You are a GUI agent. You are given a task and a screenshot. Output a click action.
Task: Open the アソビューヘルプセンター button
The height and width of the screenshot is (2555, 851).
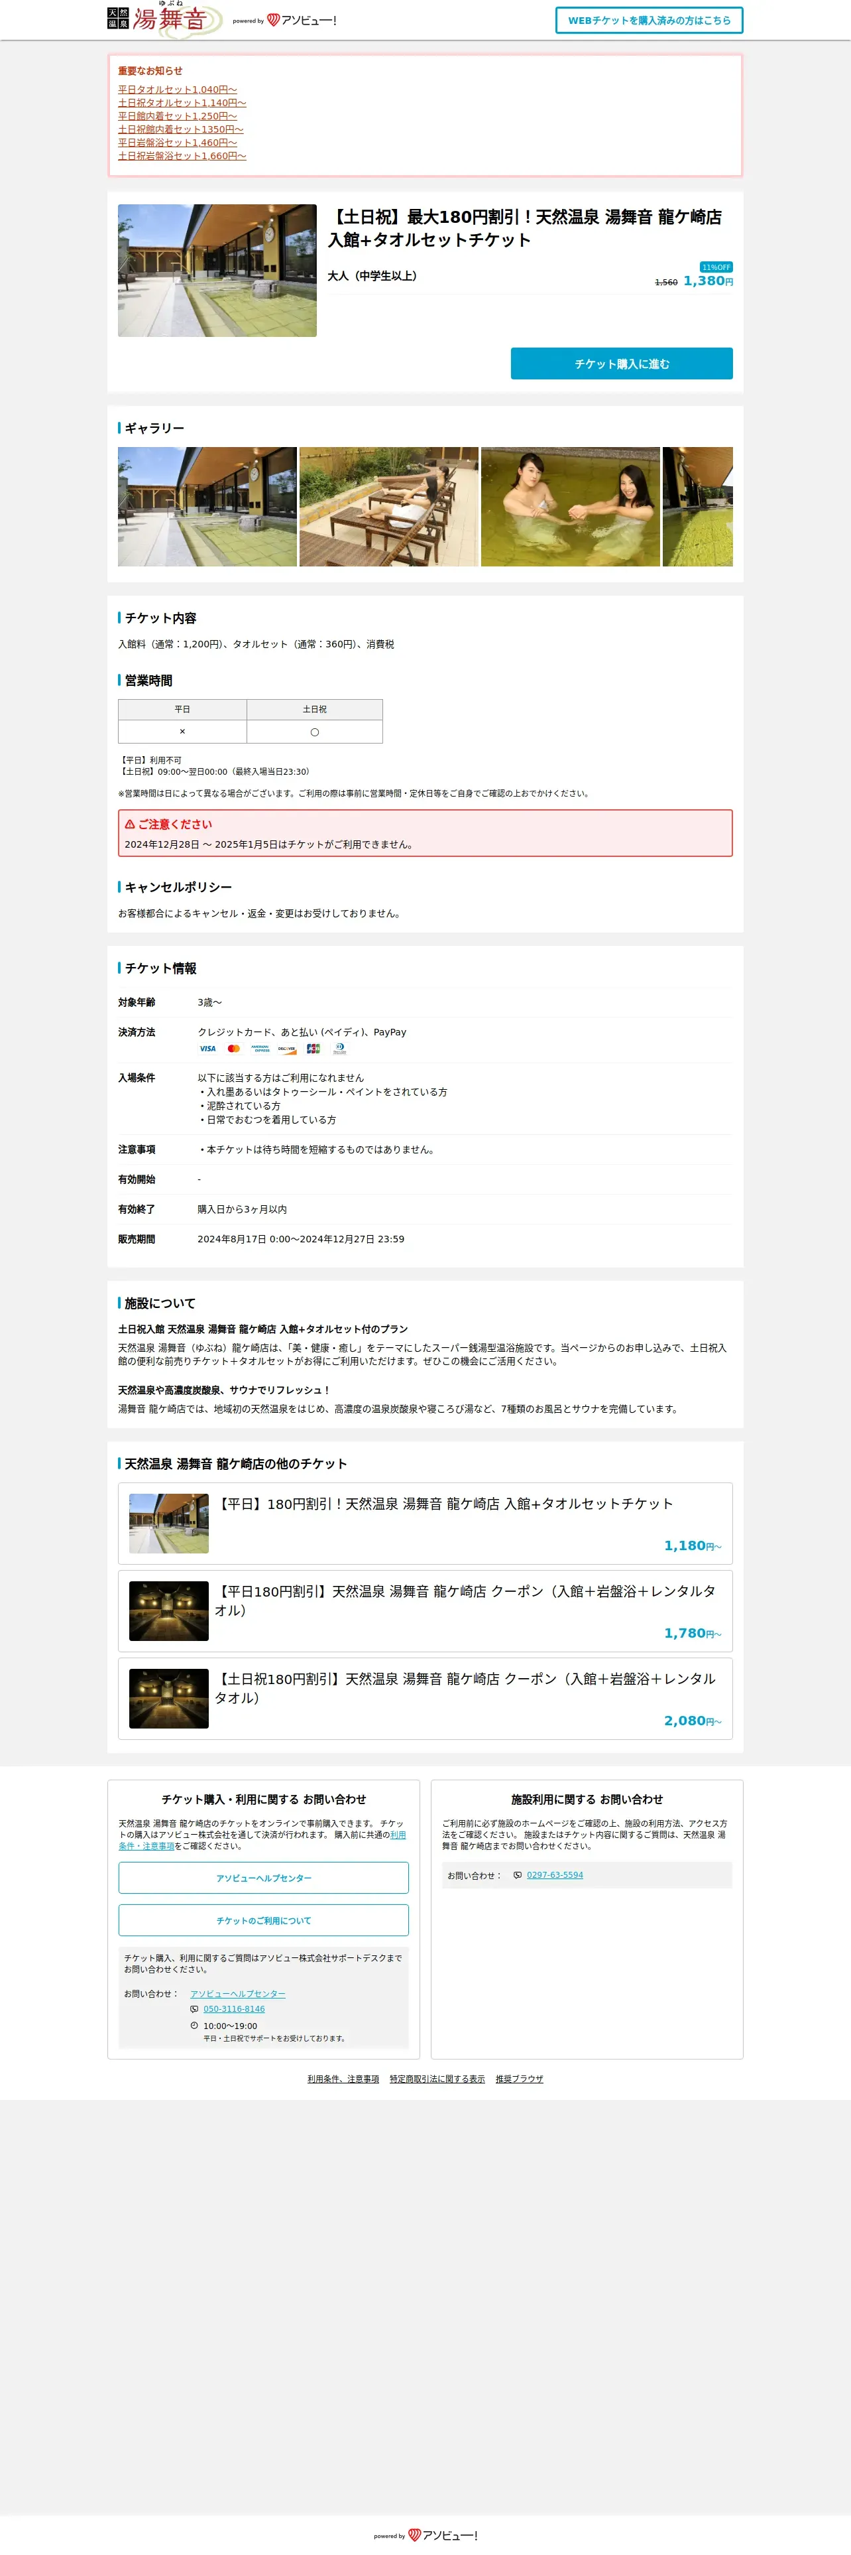point(264,1878)
